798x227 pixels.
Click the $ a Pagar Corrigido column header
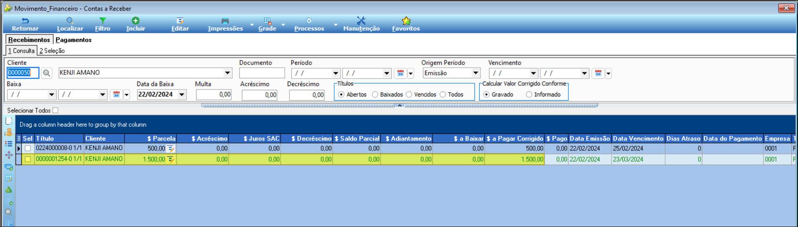[515, 138]
